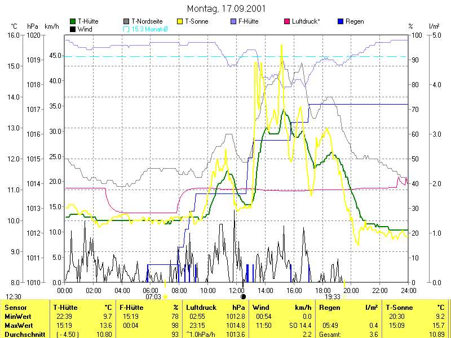
Task: Toggle the cyan 15.3 Monat-Ø legend box
Action: 126,29
